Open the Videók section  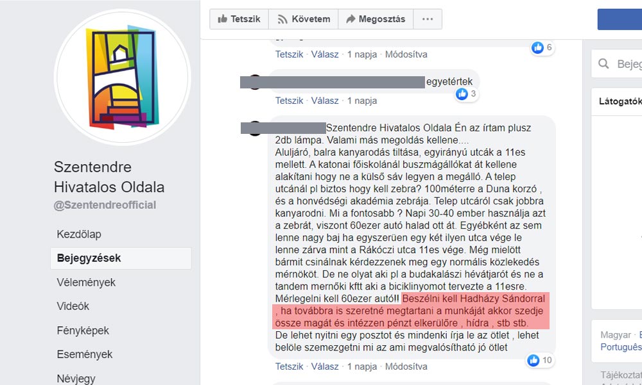(73, 306)
